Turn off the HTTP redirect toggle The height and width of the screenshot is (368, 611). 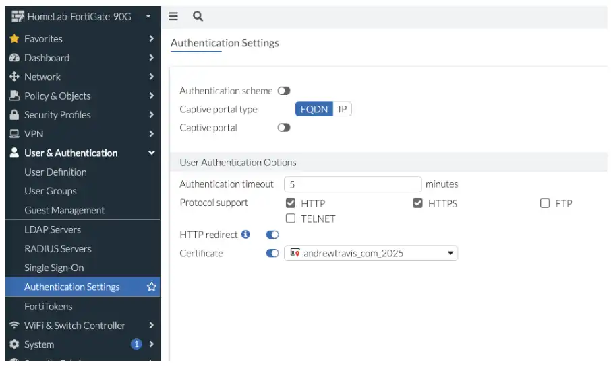pyautogui.click(x=272, y=235)
